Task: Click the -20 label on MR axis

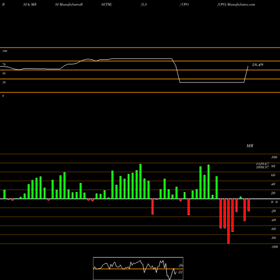Action: pos(273,211)
